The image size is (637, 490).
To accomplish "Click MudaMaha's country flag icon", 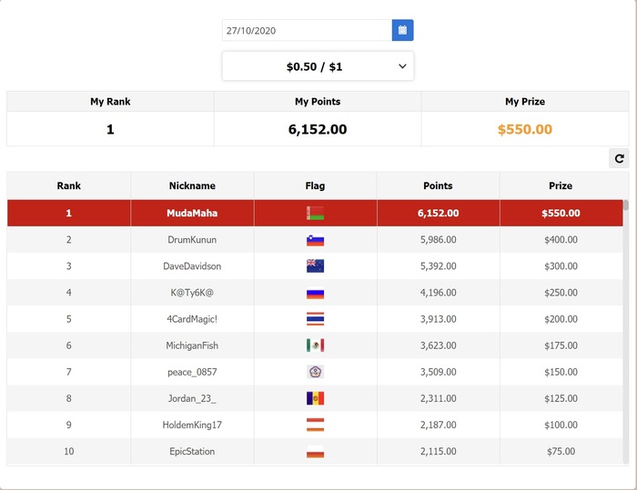I will pos(316,214).
